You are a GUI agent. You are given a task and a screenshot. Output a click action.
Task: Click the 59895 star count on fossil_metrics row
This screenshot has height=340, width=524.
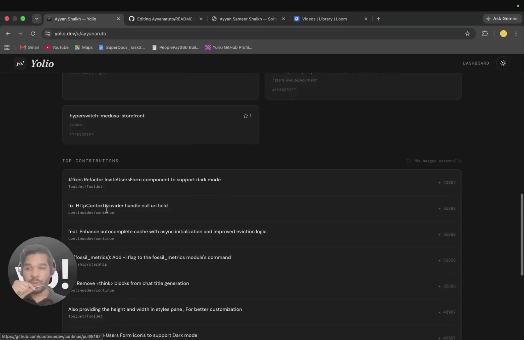pyautogui.click(x=449, y=260)
